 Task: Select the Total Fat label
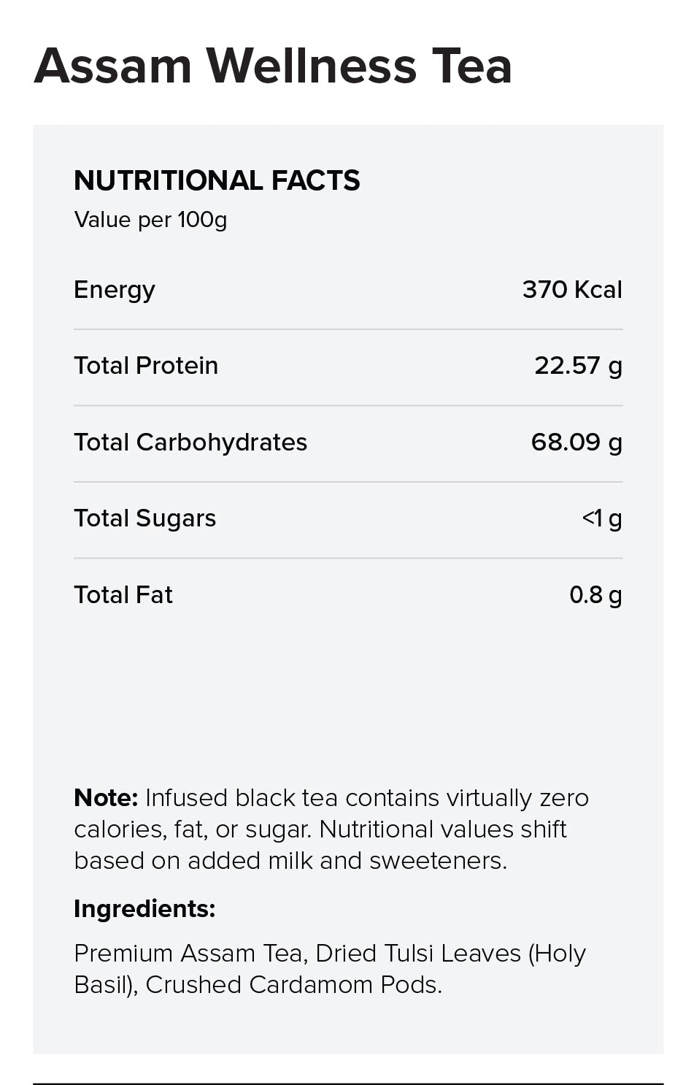click(x=123, y=595)
